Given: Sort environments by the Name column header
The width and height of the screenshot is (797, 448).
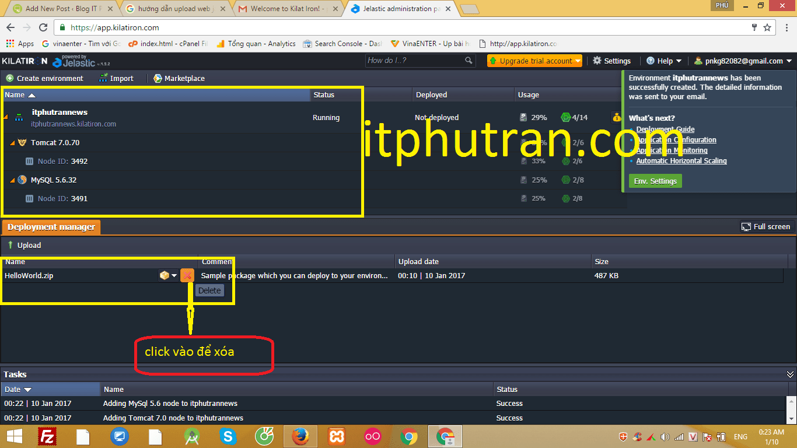Looking at the screenshot, I should tap(156, 94).
